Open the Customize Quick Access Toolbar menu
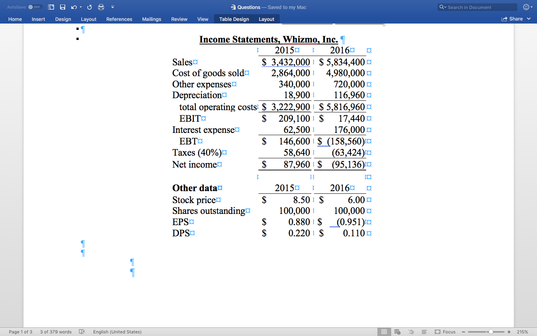 click(112, 7)
